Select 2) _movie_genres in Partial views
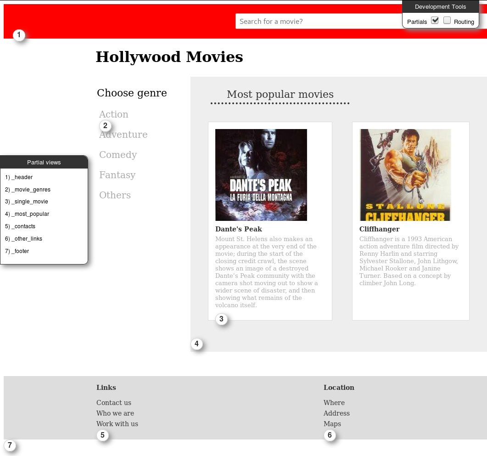This screenshot has height=456, width=487. 28,190
